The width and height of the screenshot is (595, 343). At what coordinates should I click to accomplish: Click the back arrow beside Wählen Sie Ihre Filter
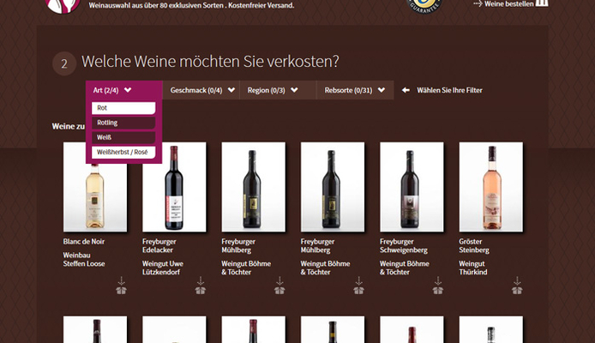pos(406,90)
